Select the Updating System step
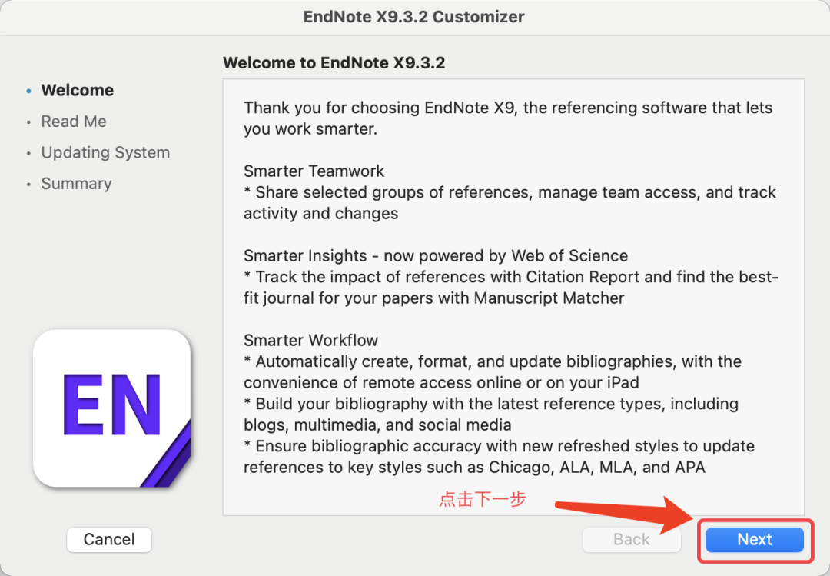Image resolution: width=830 pixels, height=576 pixels. 105,152
